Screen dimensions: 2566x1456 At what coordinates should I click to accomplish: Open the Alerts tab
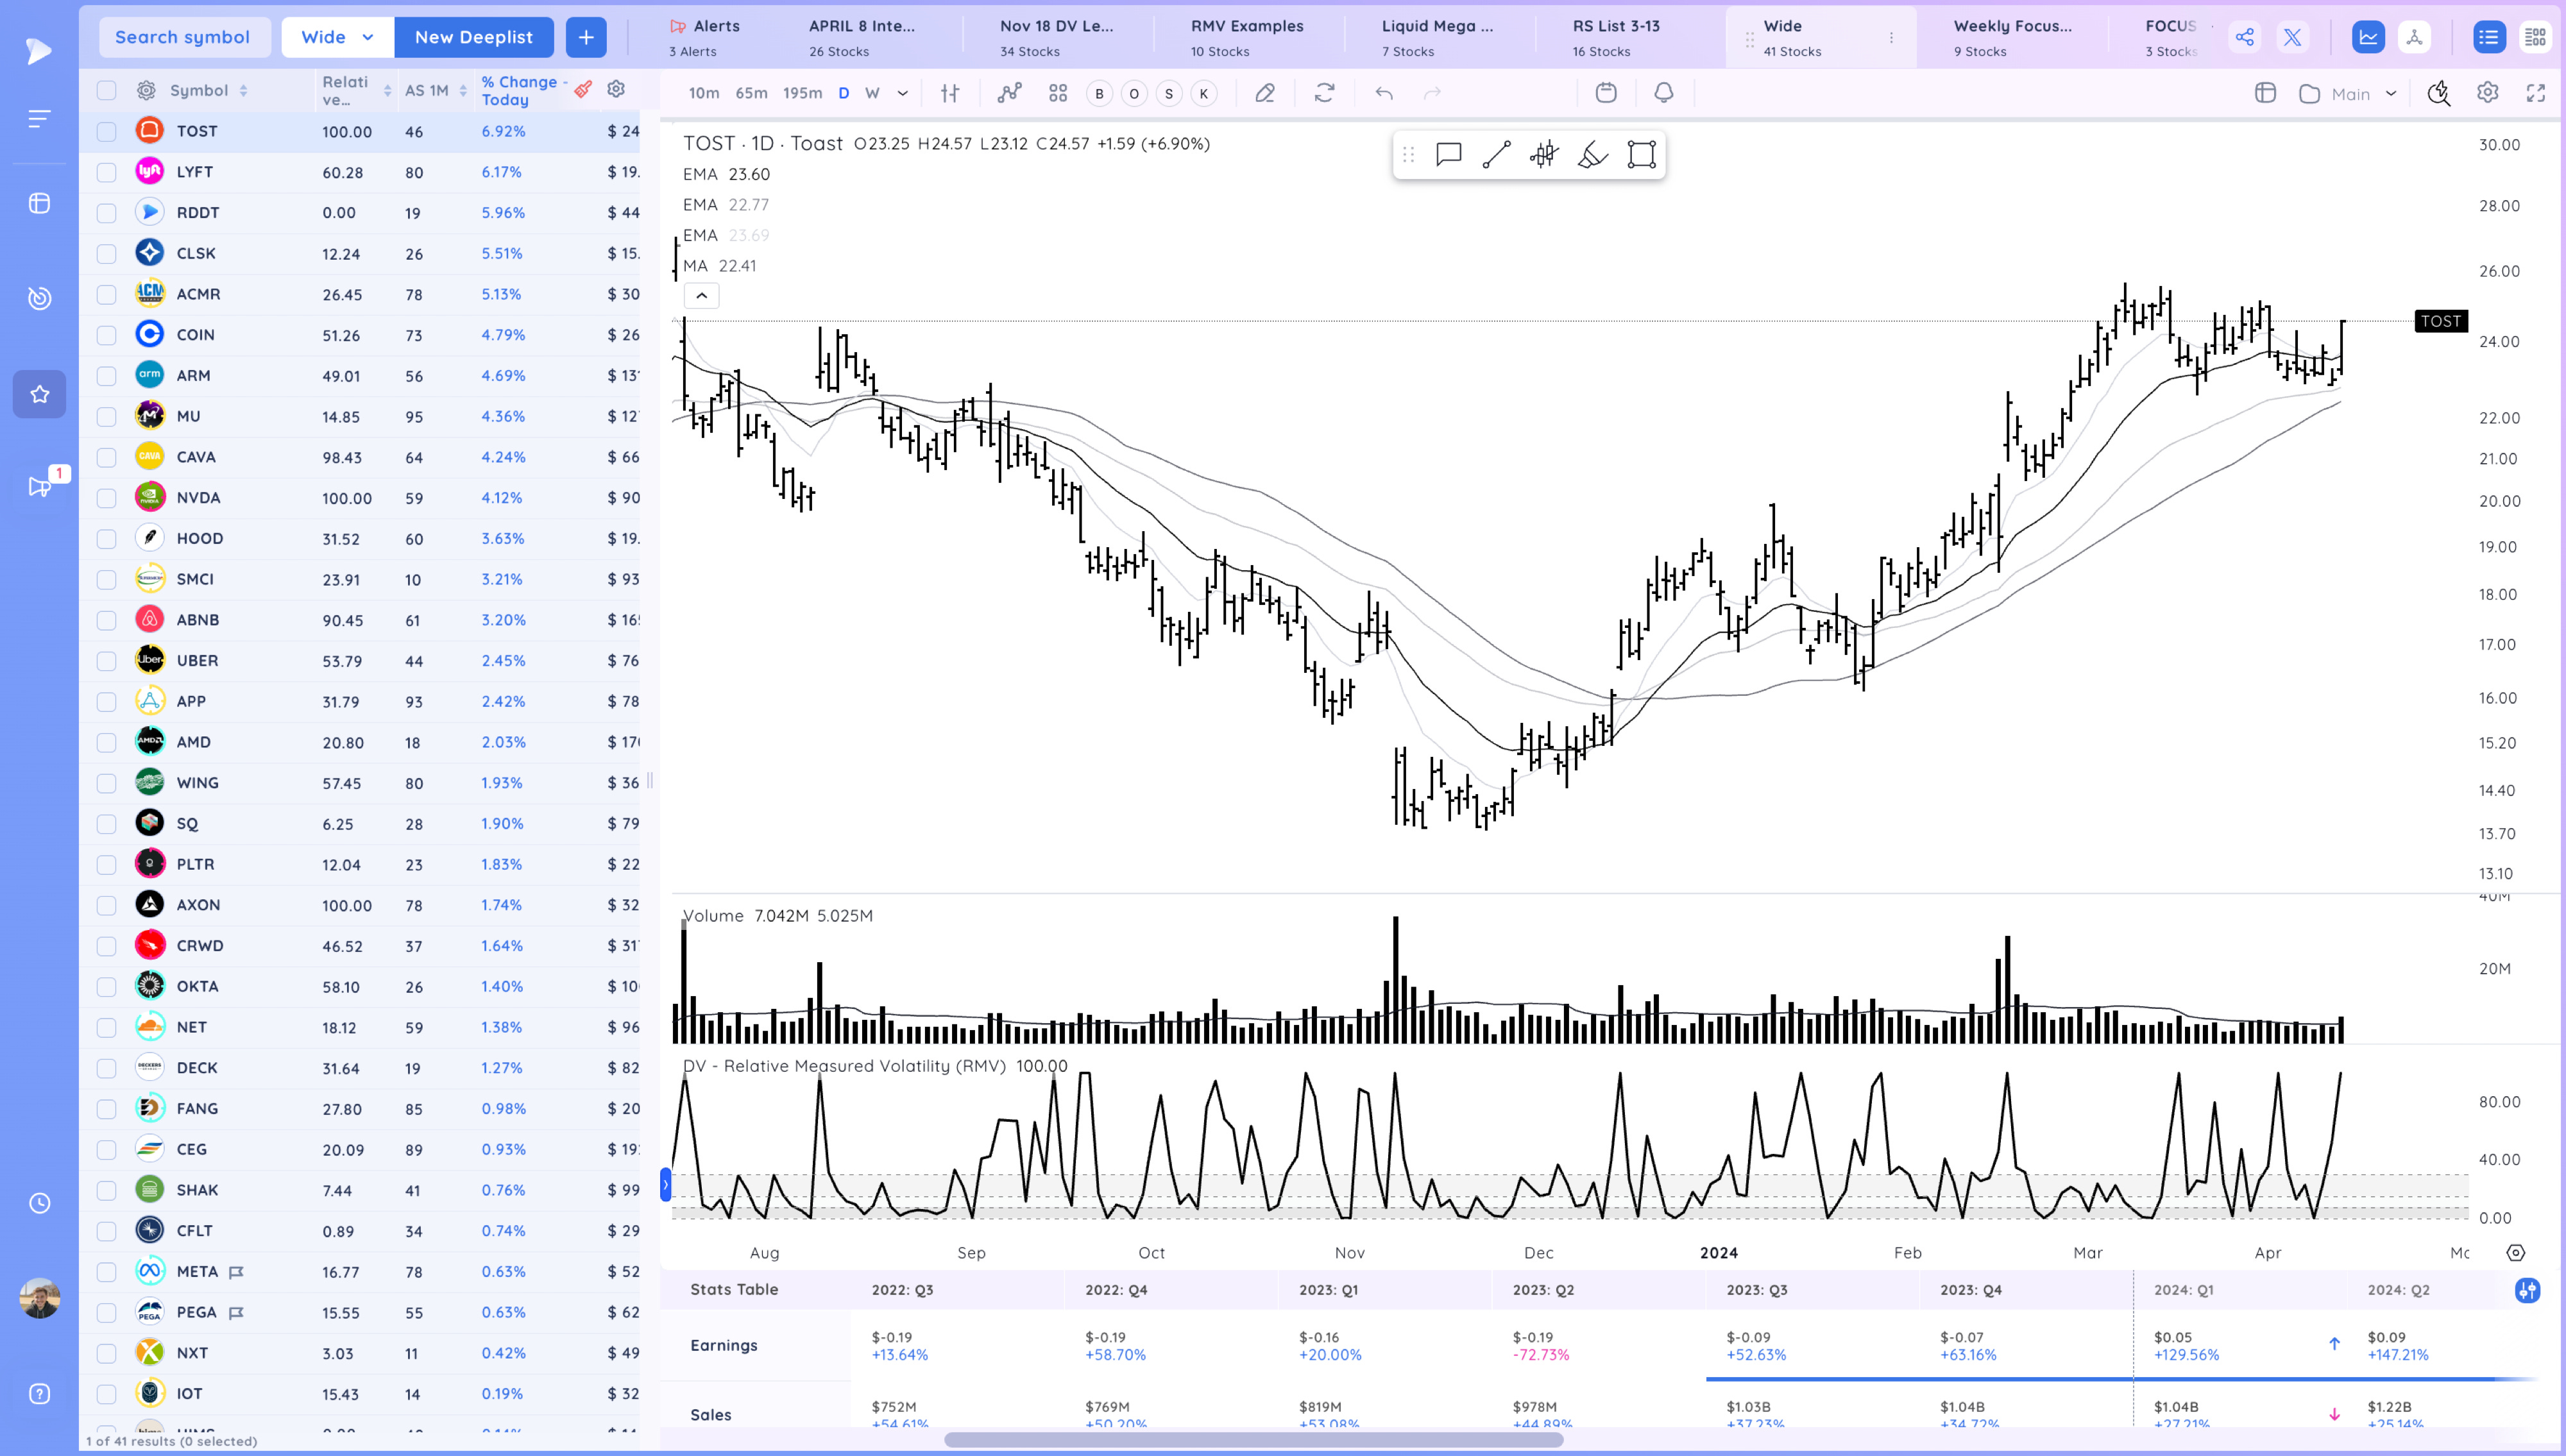(706, 37)
